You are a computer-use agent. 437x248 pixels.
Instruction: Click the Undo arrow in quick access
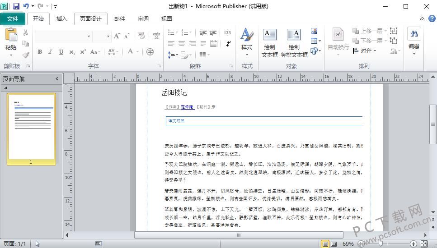click(26, 6)
